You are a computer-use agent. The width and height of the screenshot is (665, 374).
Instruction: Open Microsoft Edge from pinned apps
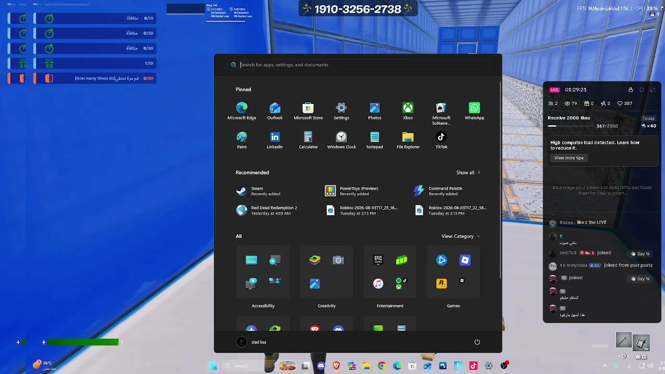(x=242, y=111)
